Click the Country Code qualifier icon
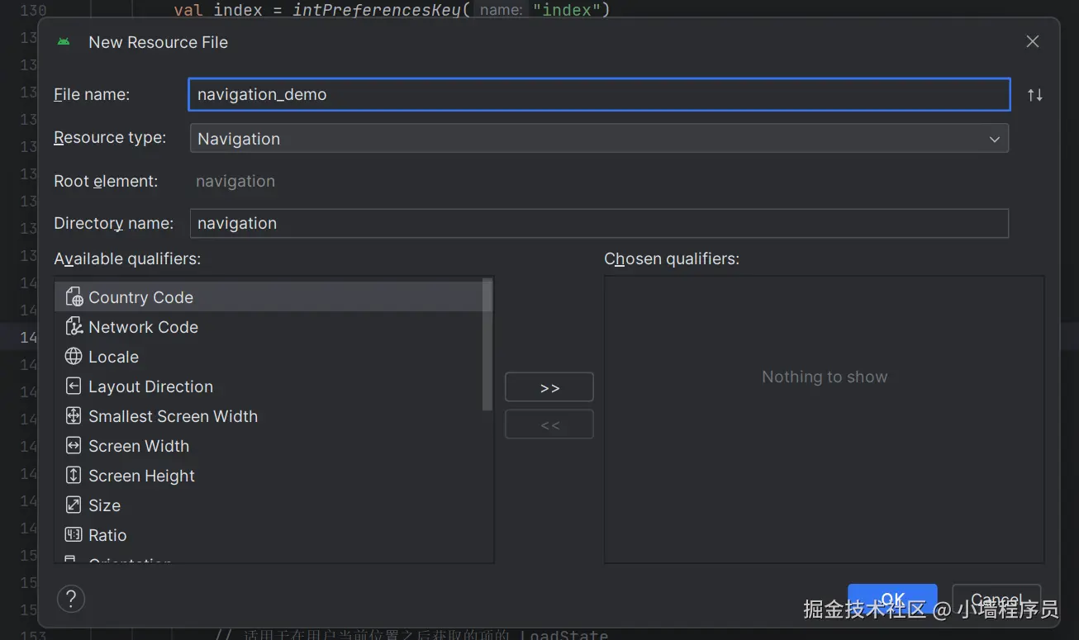 point(74,297)
